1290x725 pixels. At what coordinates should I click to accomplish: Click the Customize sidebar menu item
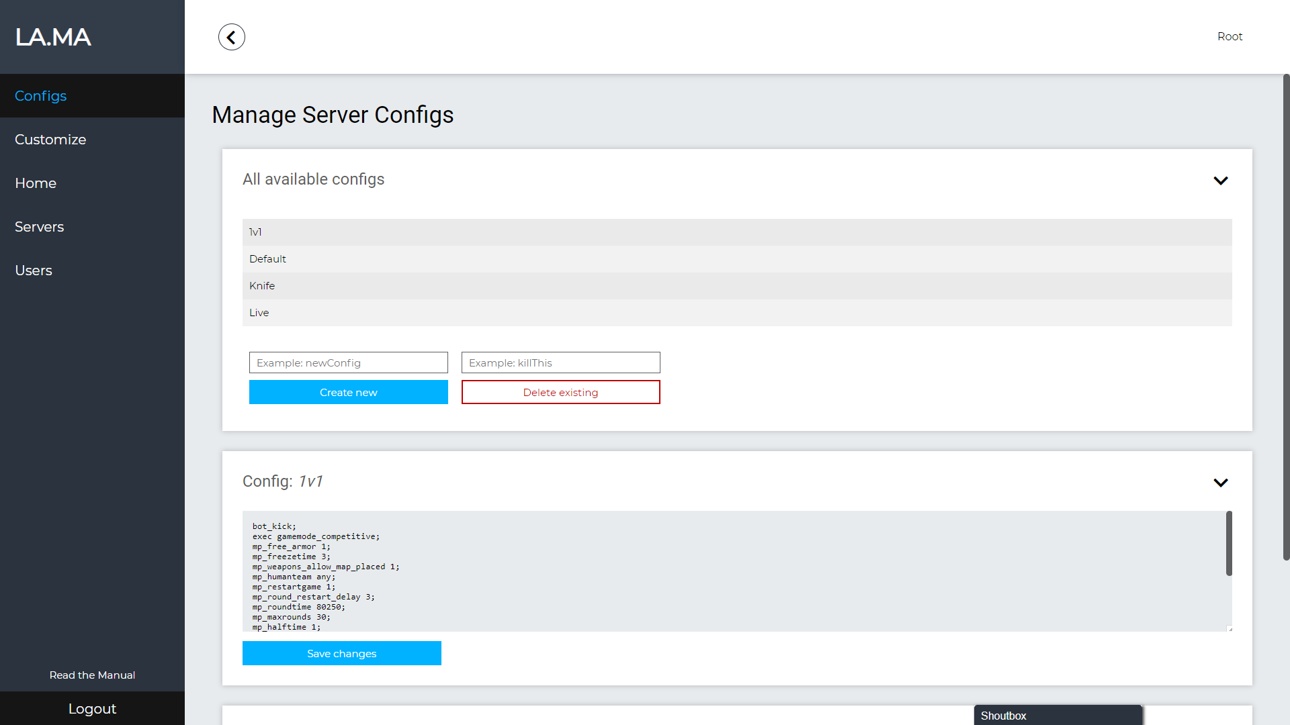tap(50, 140)
